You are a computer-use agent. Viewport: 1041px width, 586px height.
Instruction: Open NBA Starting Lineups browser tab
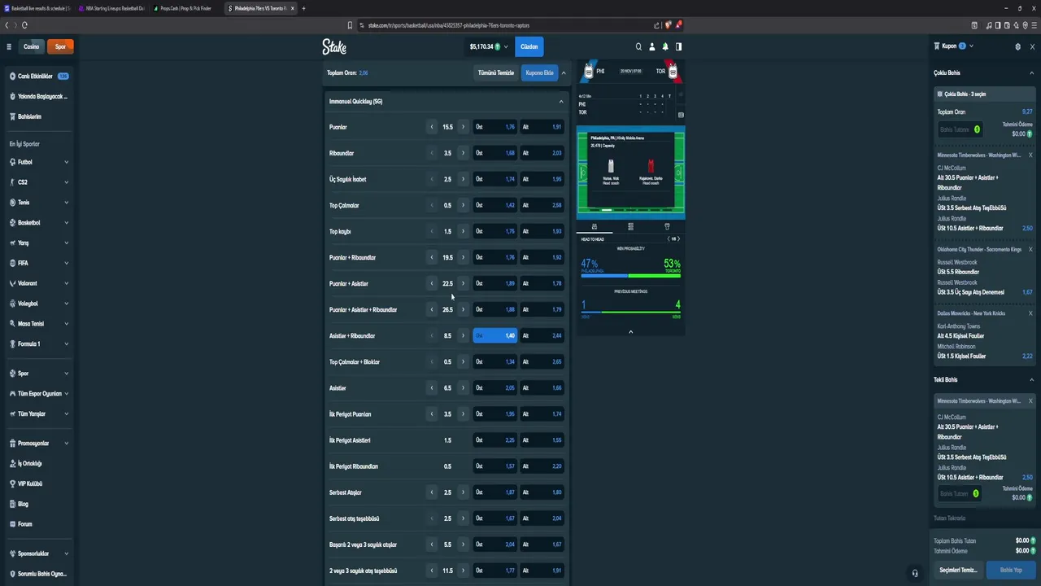[x=111, y=8]
